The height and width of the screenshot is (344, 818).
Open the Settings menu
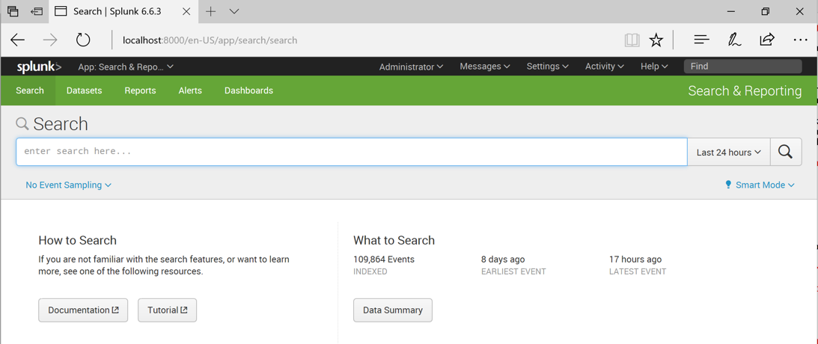coord(547,67)
